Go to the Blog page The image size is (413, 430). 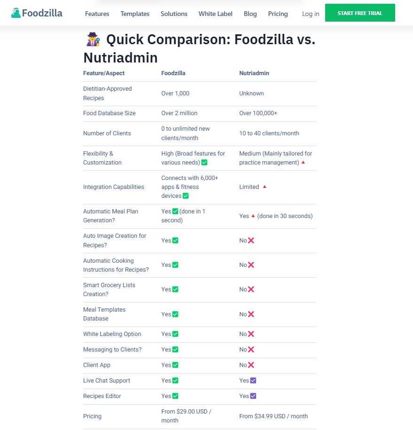(250, 14)
